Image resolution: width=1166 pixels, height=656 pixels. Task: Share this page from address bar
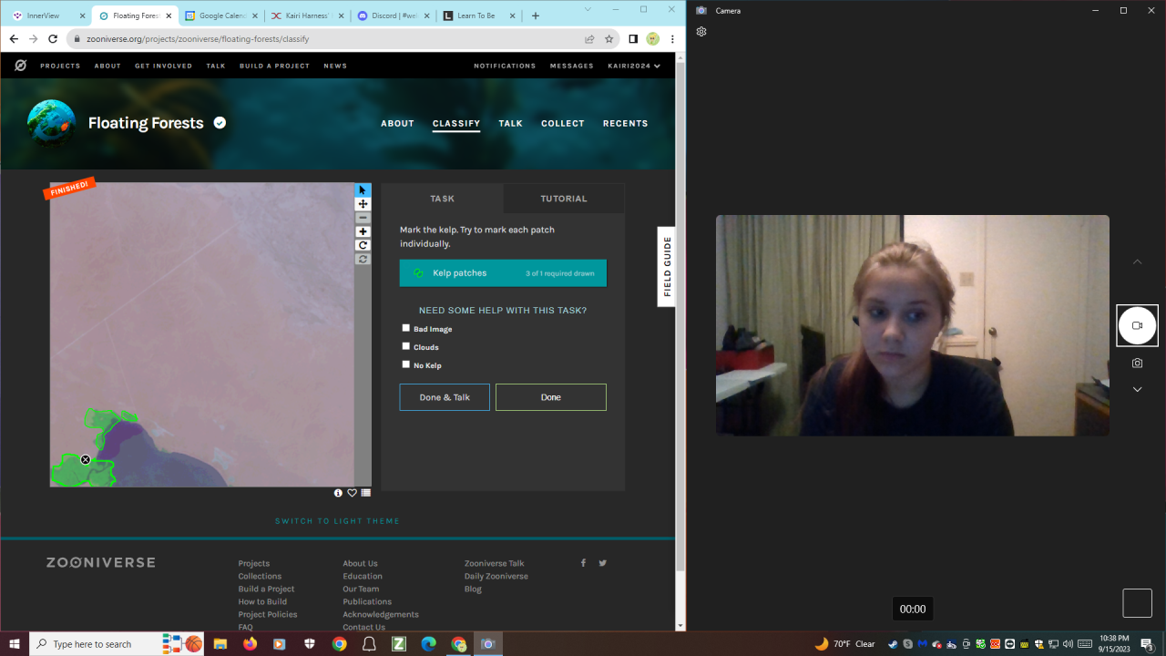click(x=589, y=39)
